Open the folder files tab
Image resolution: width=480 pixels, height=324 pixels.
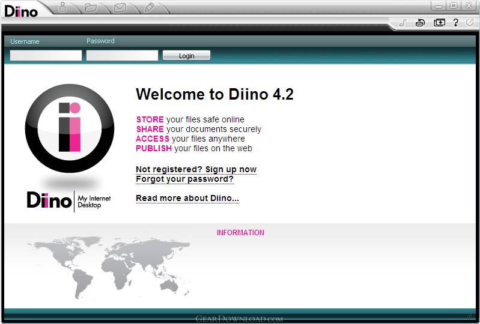click(x=90, y=7)
